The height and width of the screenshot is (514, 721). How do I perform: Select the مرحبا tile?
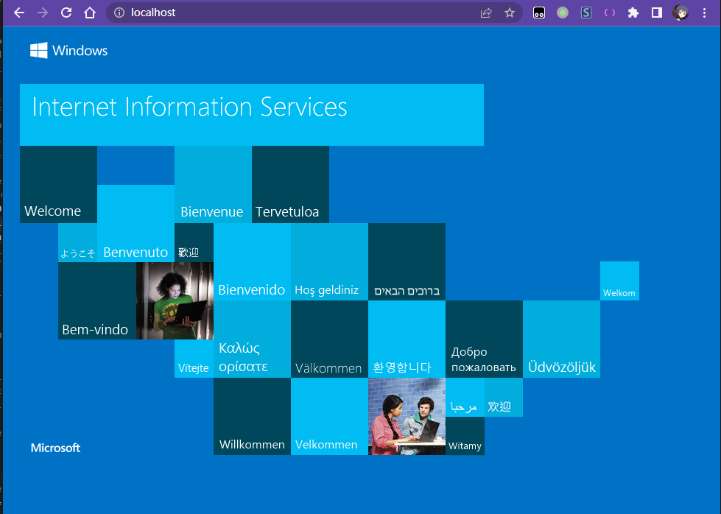(x=465, y=397)
